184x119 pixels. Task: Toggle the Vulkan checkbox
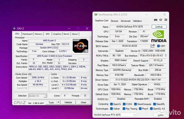pos(111,109)
